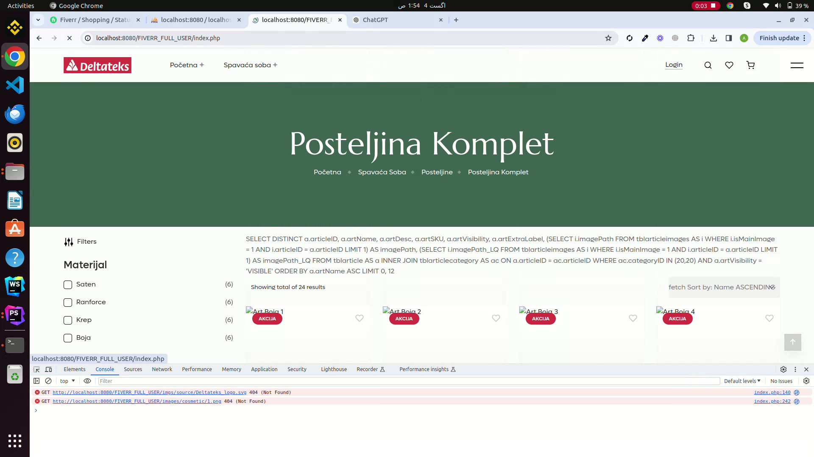Clear console with the DevTools clear icon
814x457 pixels.
tap(48, 381)
